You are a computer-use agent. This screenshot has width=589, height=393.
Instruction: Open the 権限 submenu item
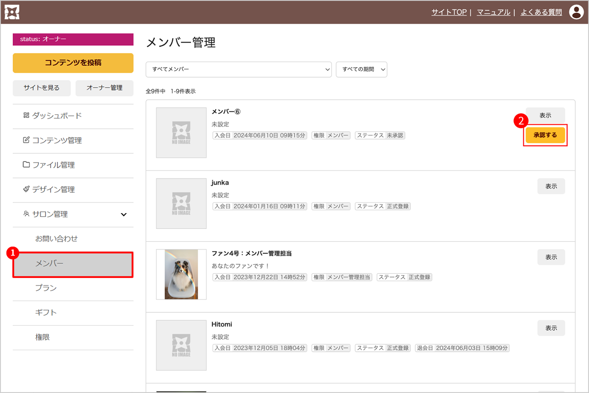(x=43, y=337)
